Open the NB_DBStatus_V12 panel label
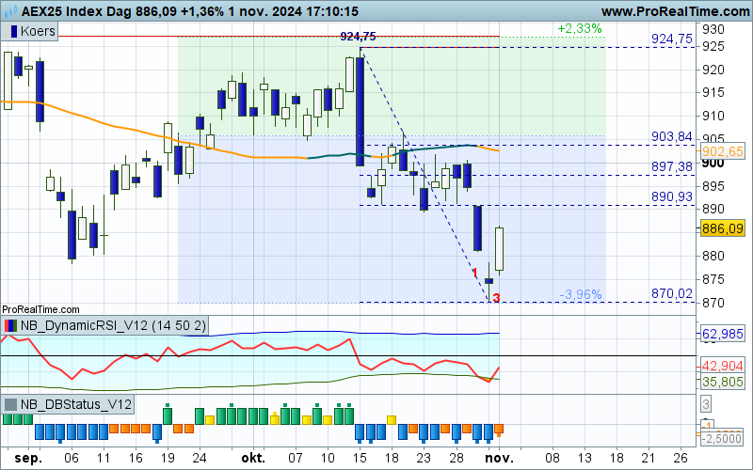Viewport: 753px width, 470px height. point(75,405)
